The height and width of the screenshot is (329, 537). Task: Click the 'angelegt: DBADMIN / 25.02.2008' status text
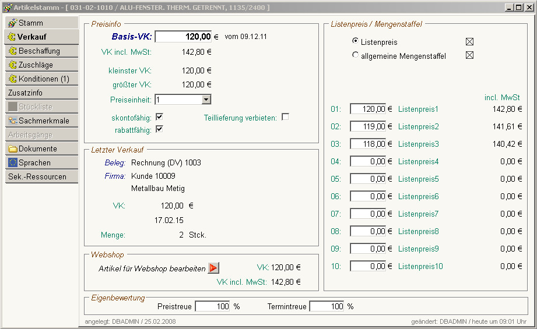(x=130, y=321)
